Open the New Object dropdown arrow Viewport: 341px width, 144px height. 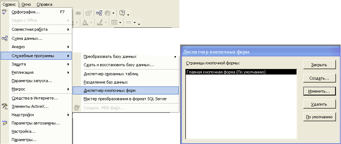click(113, 13)
